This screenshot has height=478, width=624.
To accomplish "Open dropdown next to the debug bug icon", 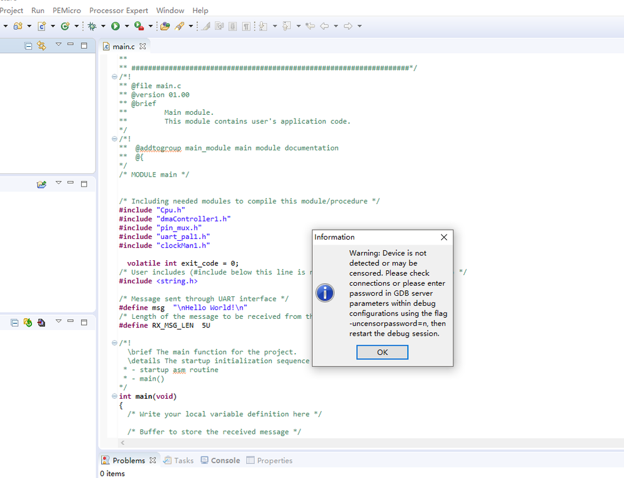I will (103, 26).
